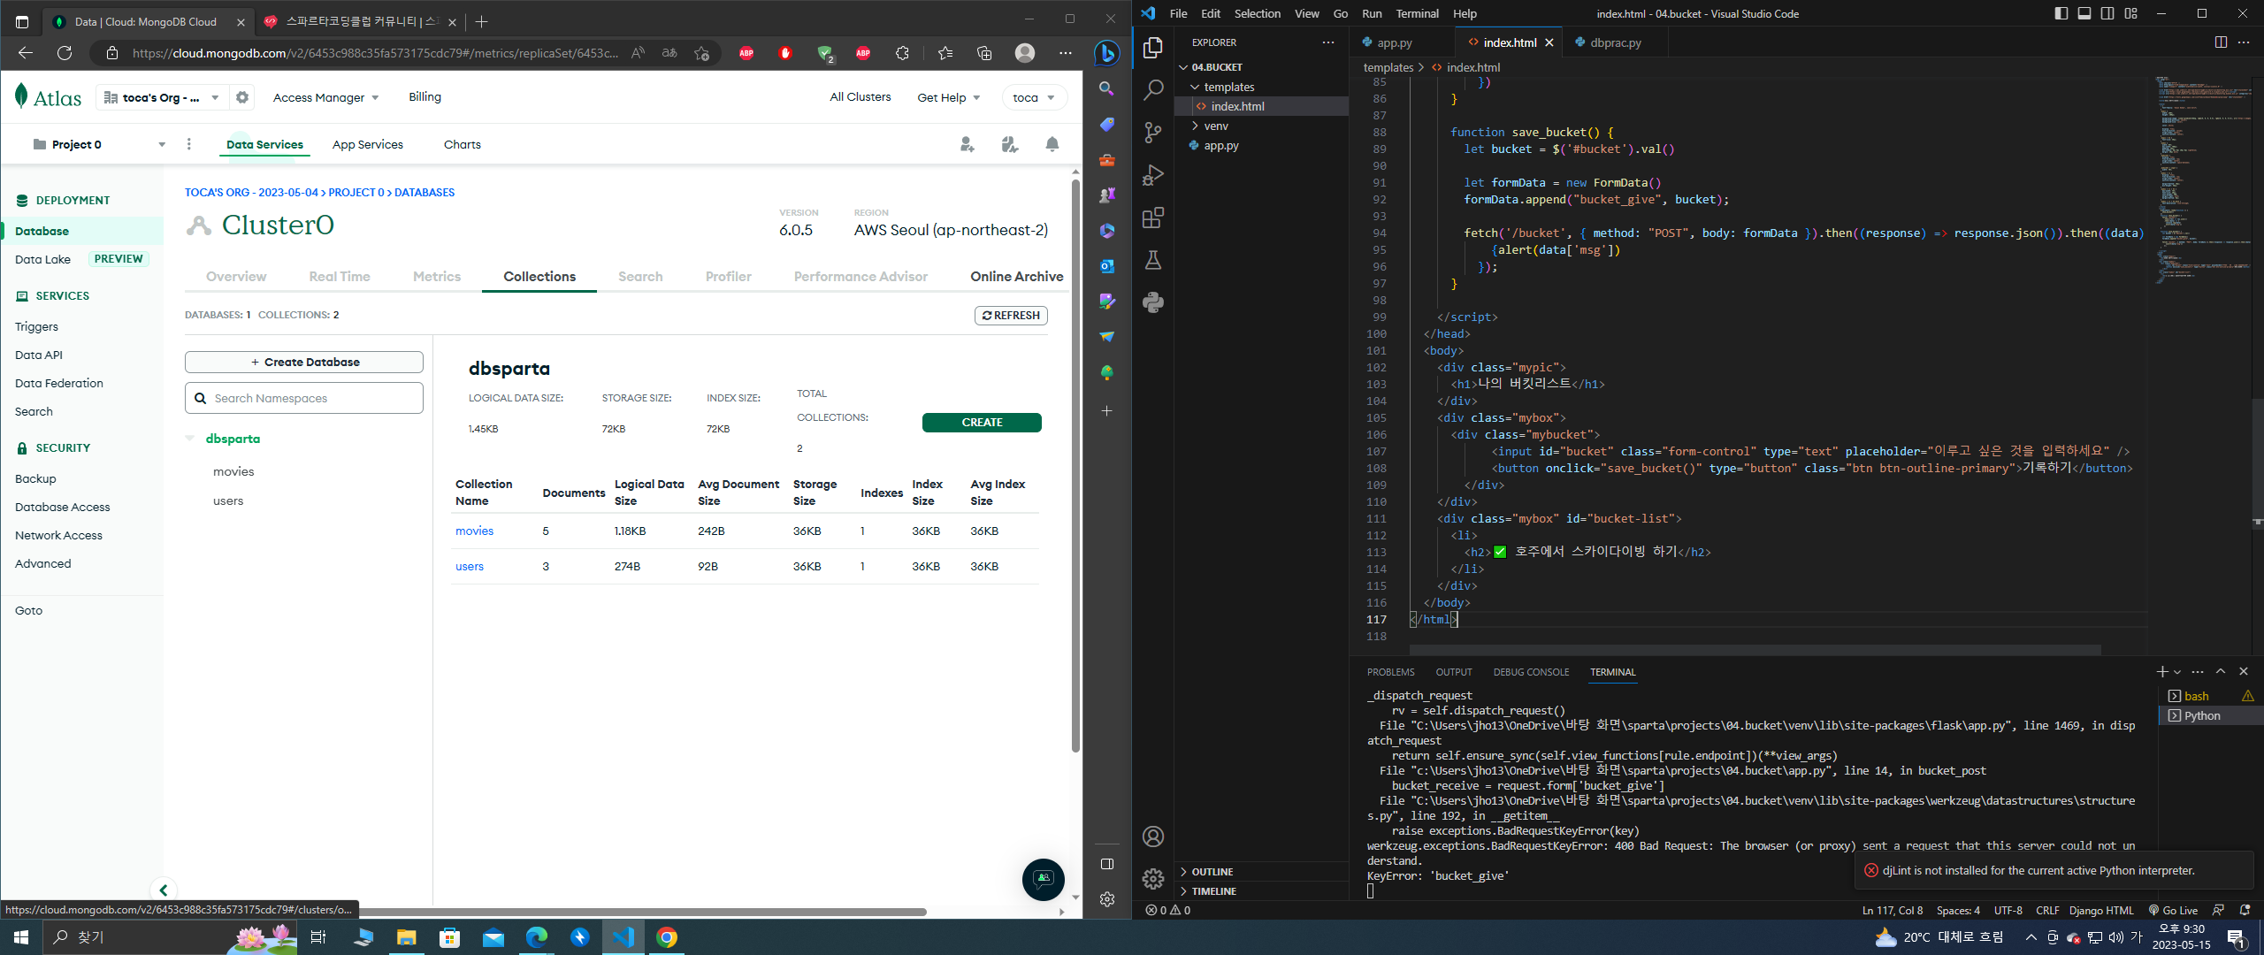Viewport: 2264px width, 955px height.
Task: Open Access Manager dropdown
Action: [325, 97]
